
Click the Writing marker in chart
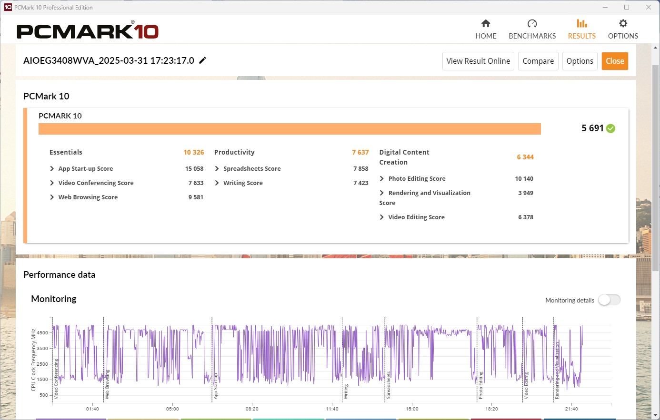tap(346, 391)
